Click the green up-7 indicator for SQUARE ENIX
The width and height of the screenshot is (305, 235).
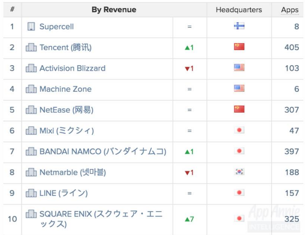point(189,219)
